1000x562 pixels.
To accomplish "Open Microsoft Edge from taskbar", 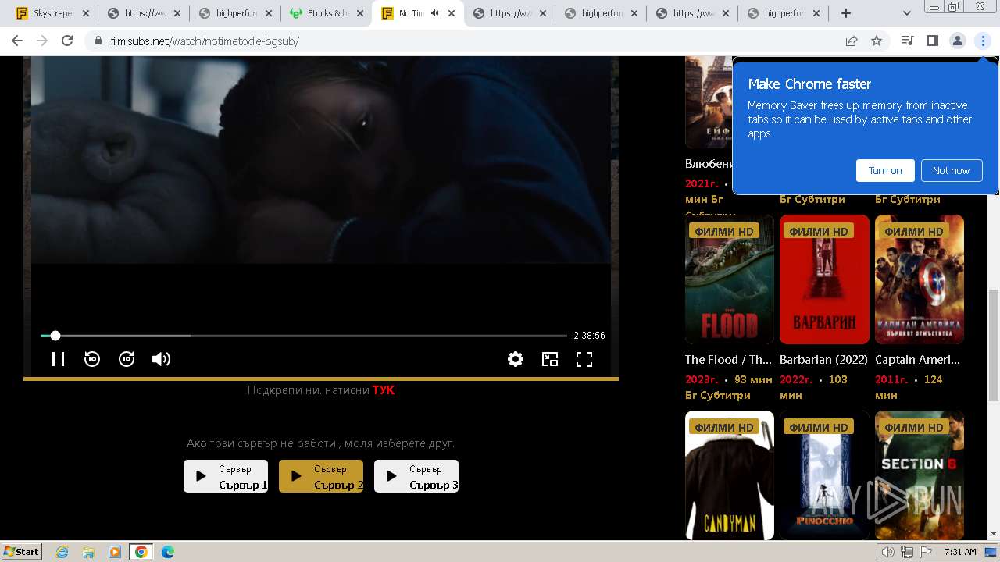I will (168, 552).
